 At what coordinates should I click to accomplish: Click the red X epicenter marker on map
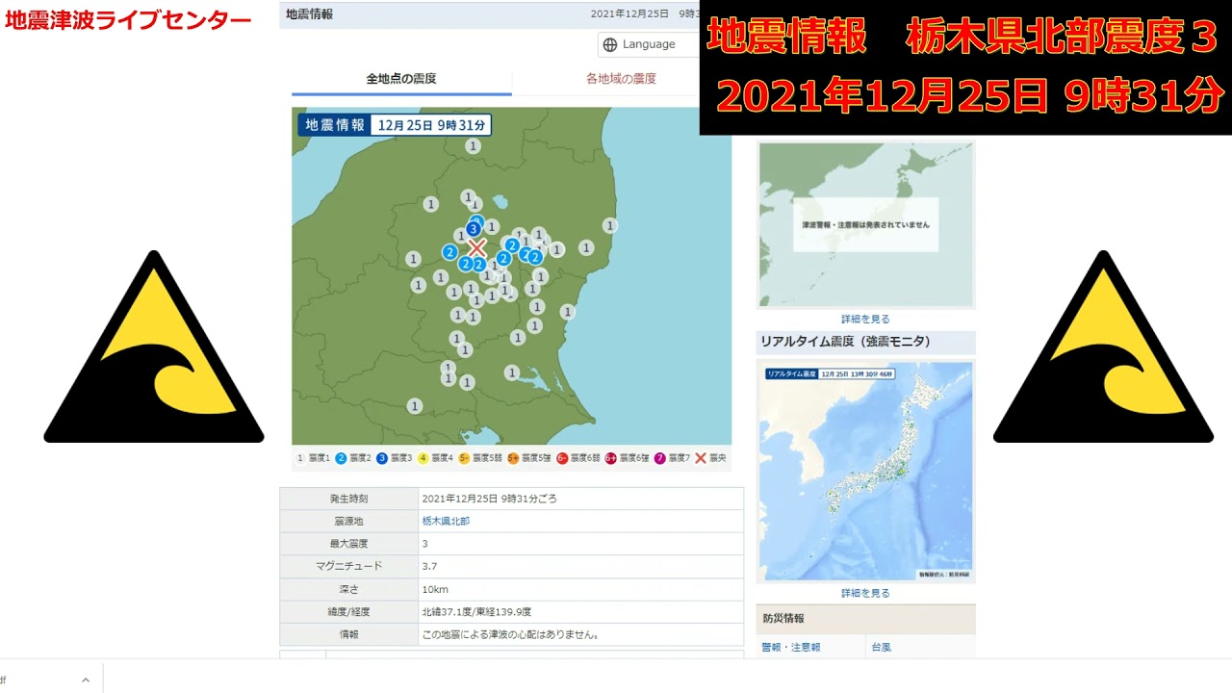tap(476, 247)
